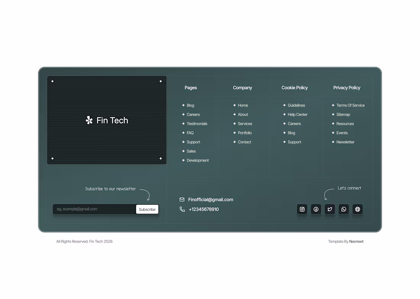Click 'Subscribe to our newsletter' caption
420x299 pixels.
point(110,189)
